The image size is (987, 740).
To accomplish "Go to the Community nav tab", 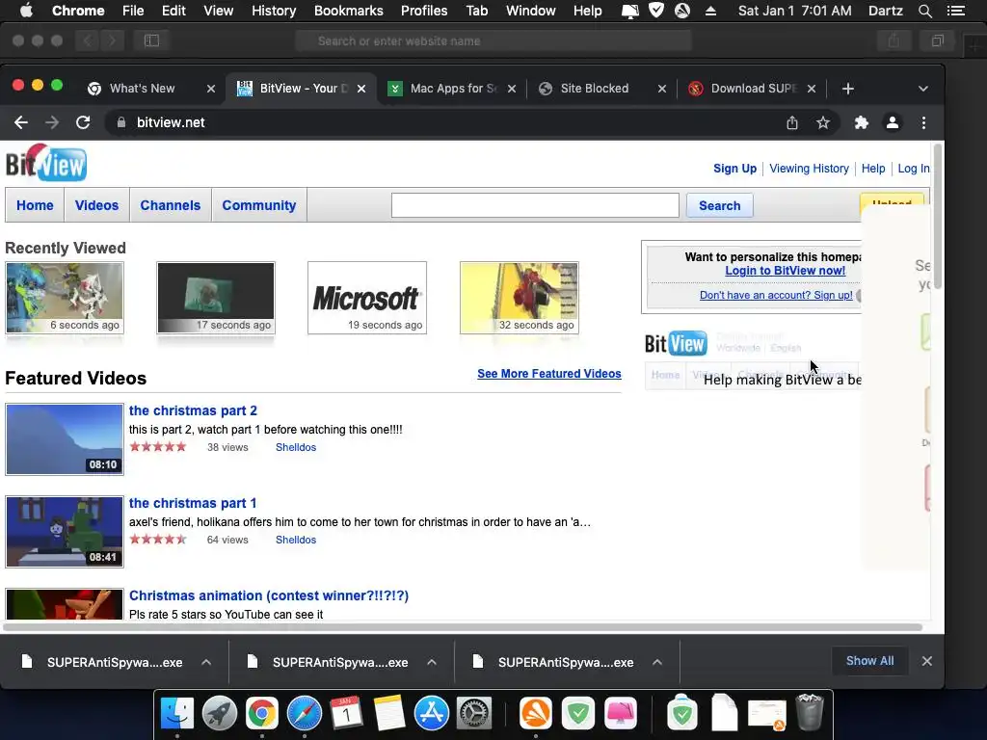I will coord(258,205).
